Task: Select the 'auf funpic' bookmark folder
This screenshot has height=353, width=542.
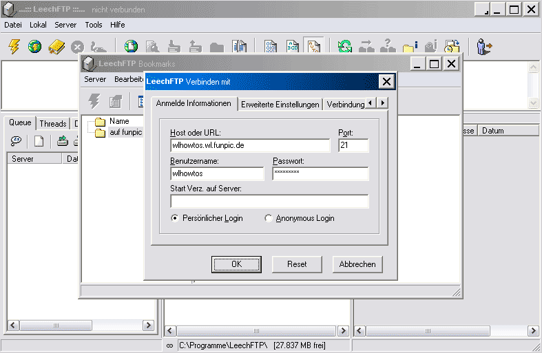Action: [x=126, y=132]
